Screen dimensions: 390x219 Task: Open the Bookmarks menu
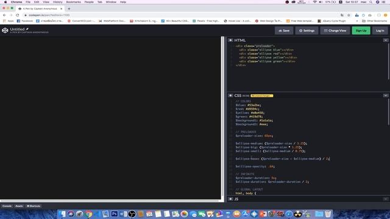[73, 2]
